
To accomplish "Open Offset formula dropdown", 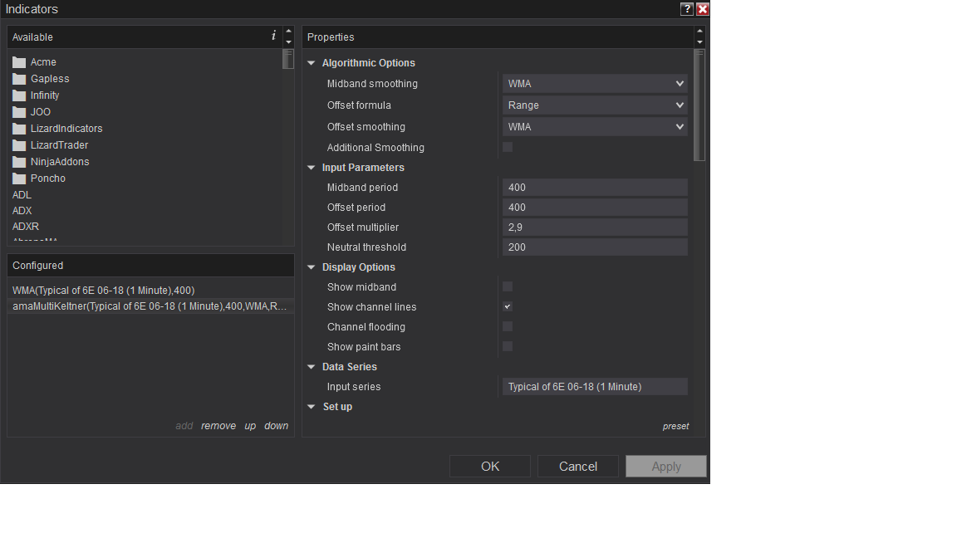I will 595,105.
